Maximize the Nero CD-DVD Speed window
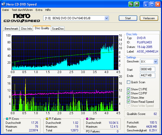Image resolution: width=162 pixels, height=135 pixels. coord(152,4)
